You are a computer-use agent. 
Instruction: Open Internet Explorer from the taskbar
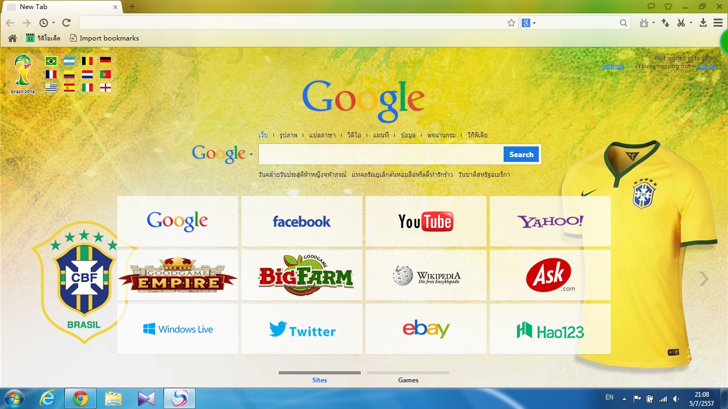pos(48,398)
